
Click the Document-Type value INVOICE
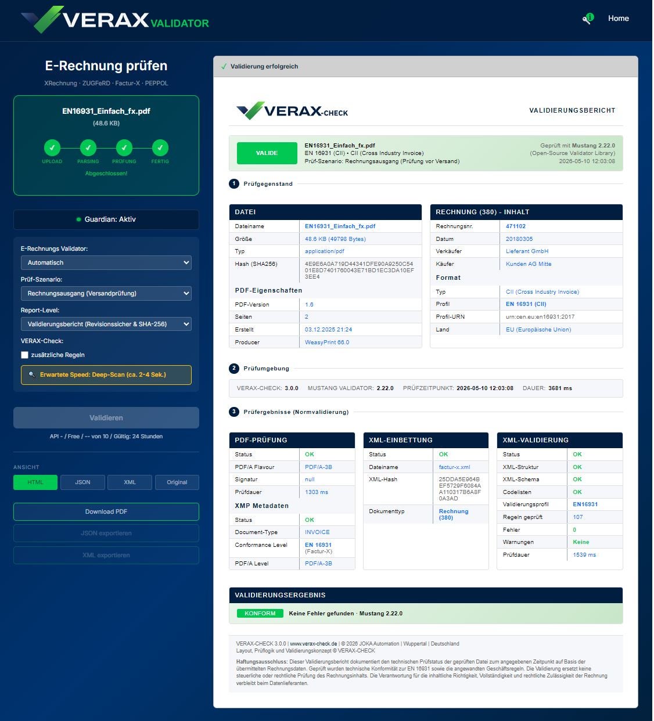pyautogui.click(x=317, y=532)
